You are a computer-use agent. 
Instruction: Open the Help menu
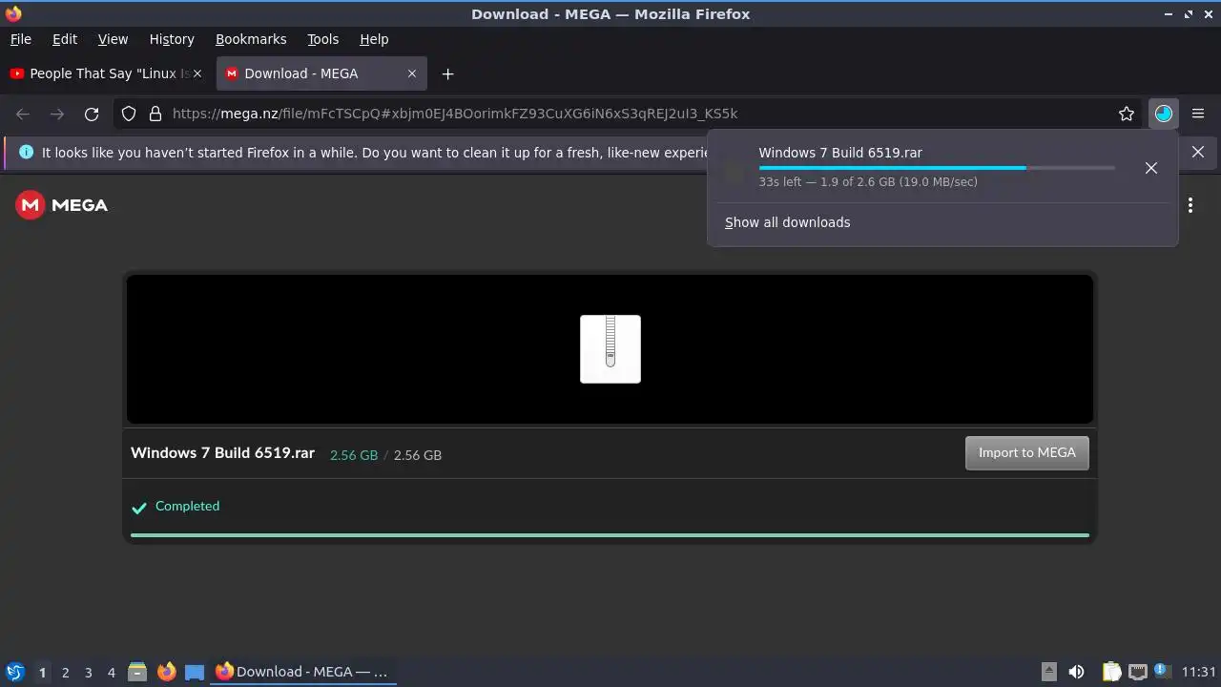pos(374,39)
